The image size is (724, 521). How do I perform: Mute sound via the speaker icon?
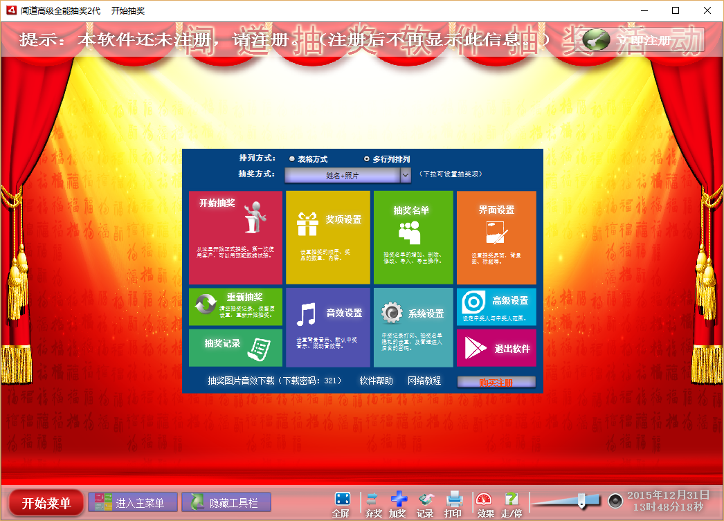615,501
